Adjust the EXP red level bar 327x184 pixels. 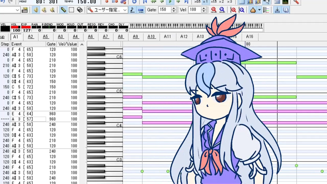[x=26, y=27]
